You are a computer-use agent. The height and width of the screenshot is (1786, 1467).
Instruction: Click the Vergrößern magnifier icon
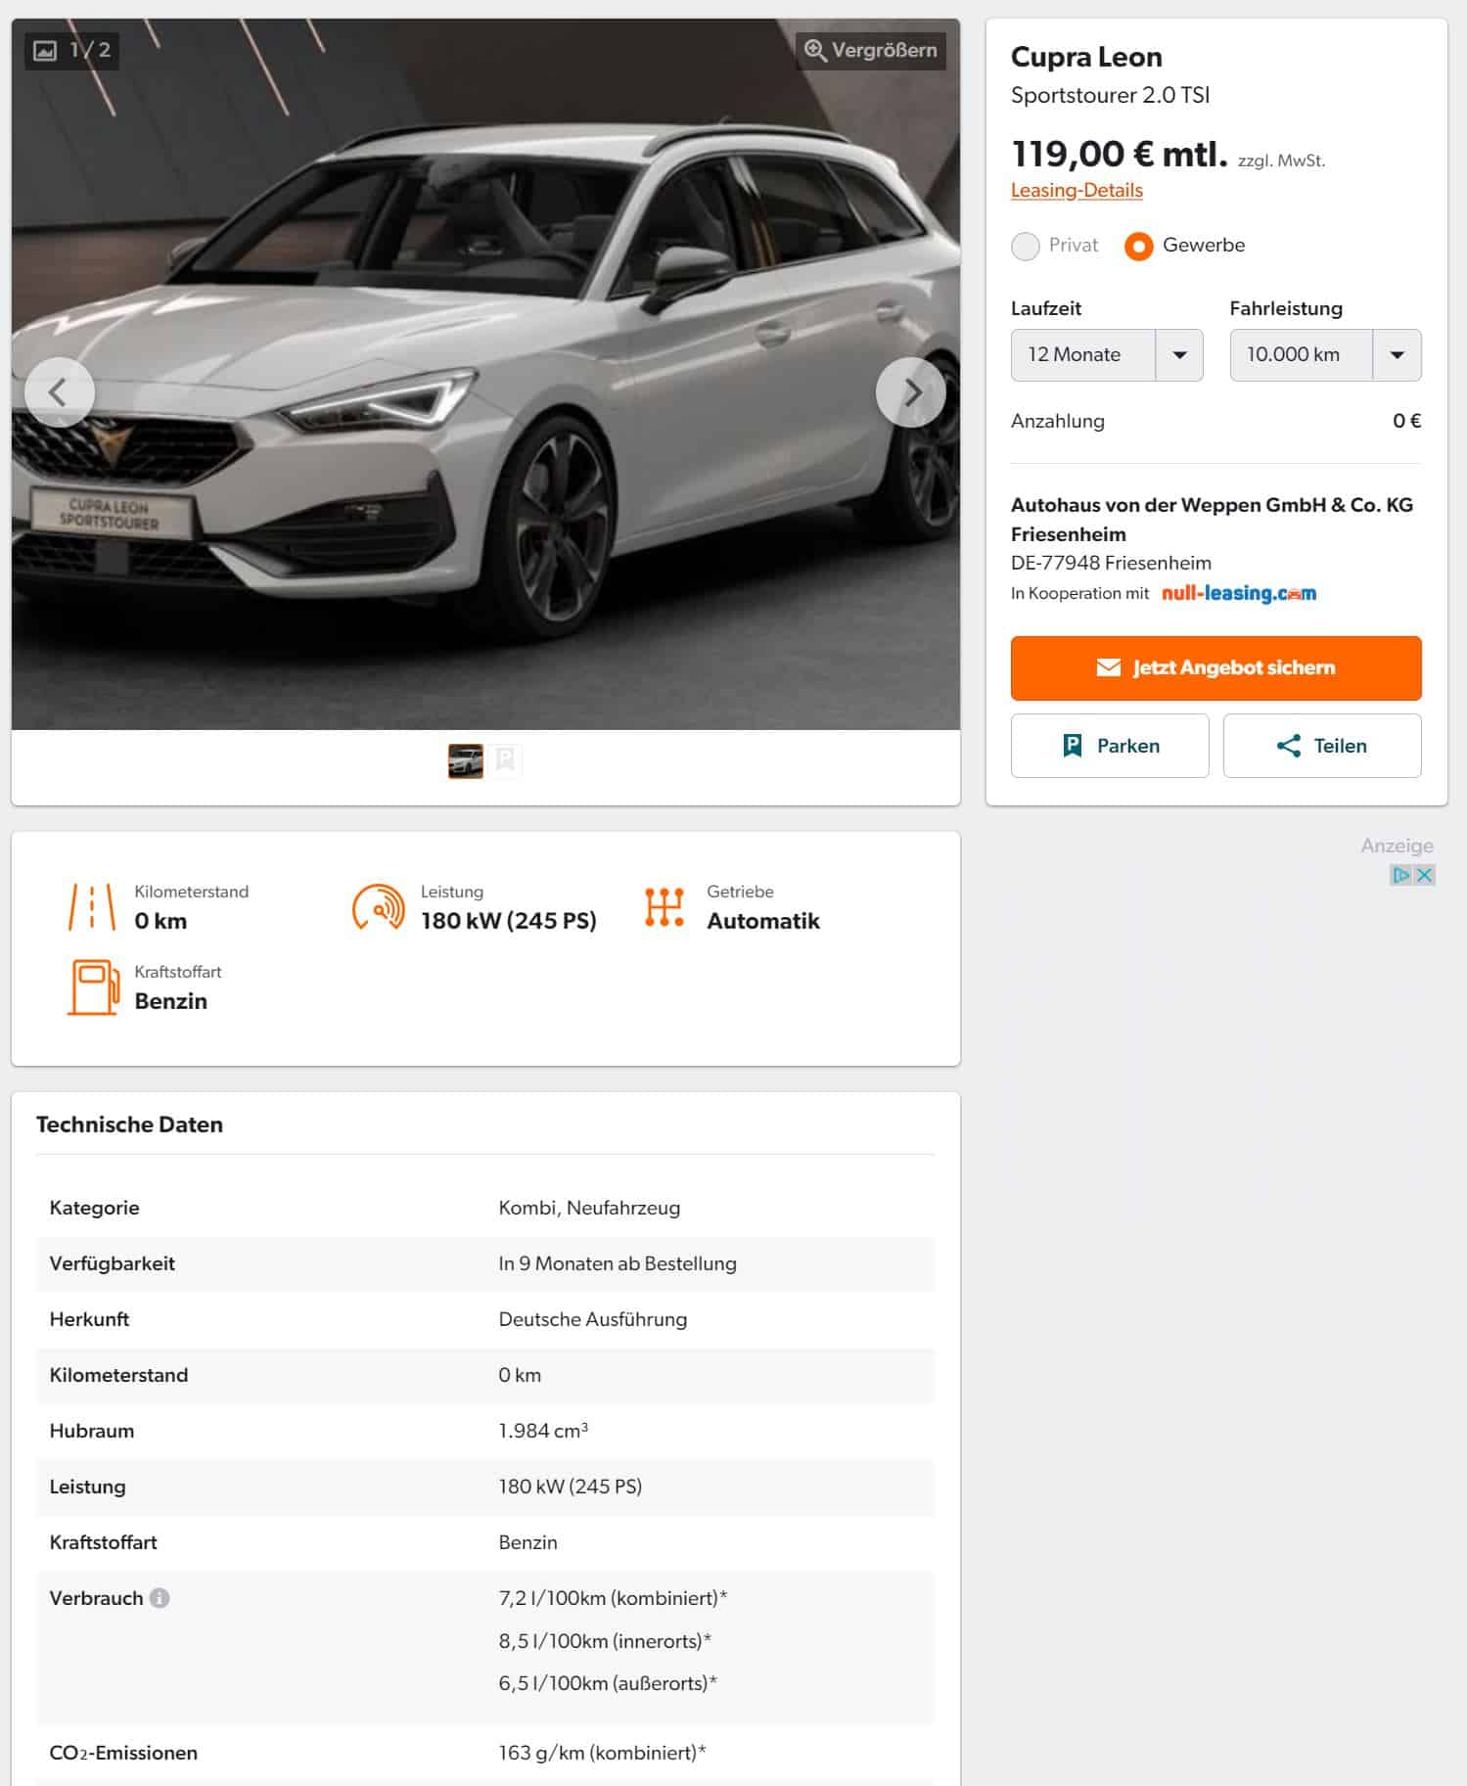point(815,50)
